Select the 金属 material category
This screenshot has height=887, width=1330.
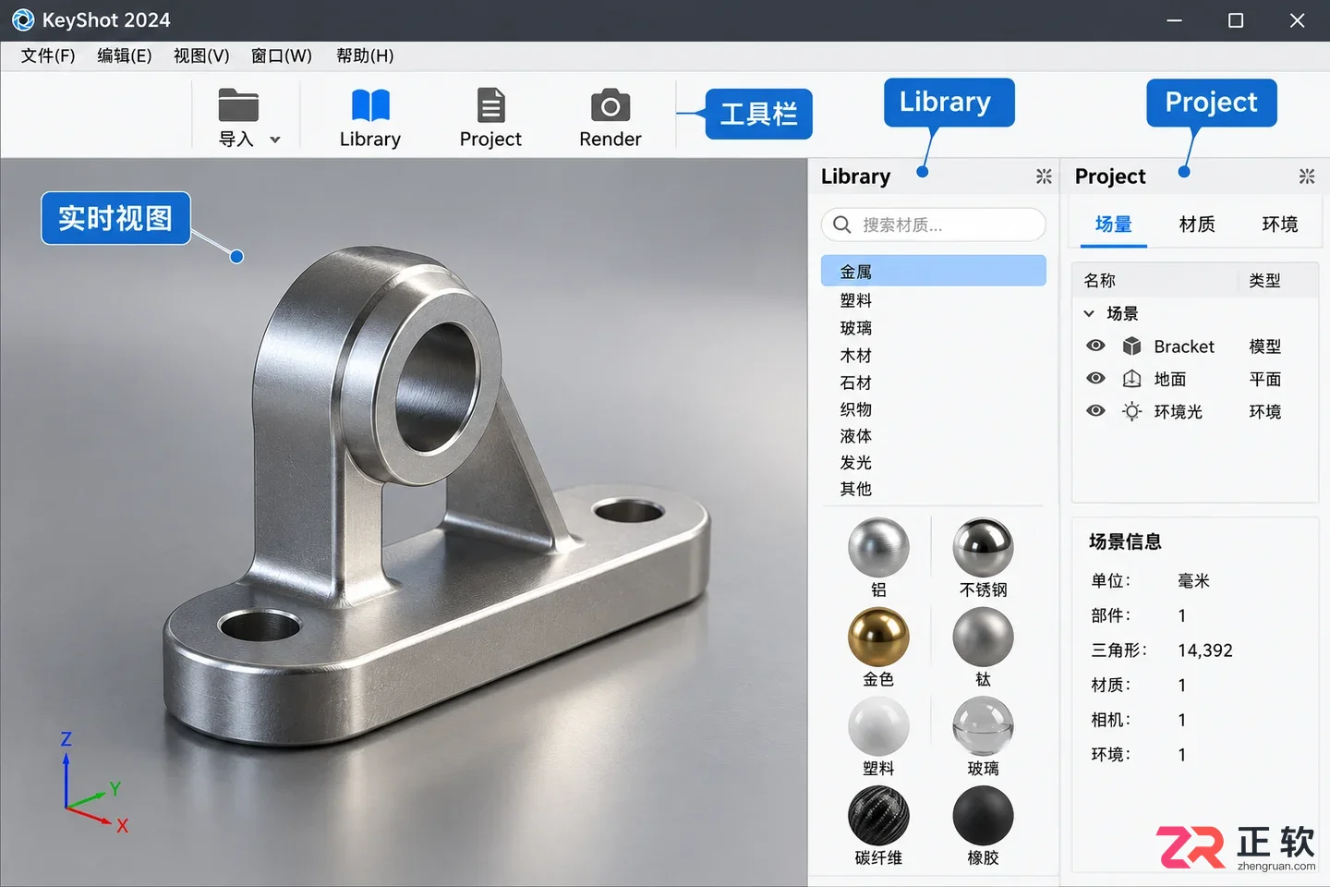pyautogui.click(x=933, y=271)
